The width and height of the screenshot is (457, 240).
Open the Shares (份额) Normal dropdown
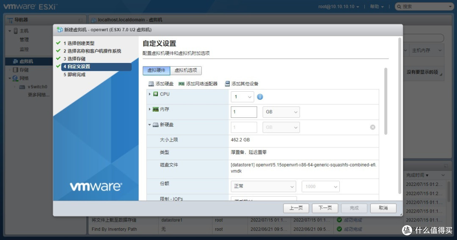263,186
